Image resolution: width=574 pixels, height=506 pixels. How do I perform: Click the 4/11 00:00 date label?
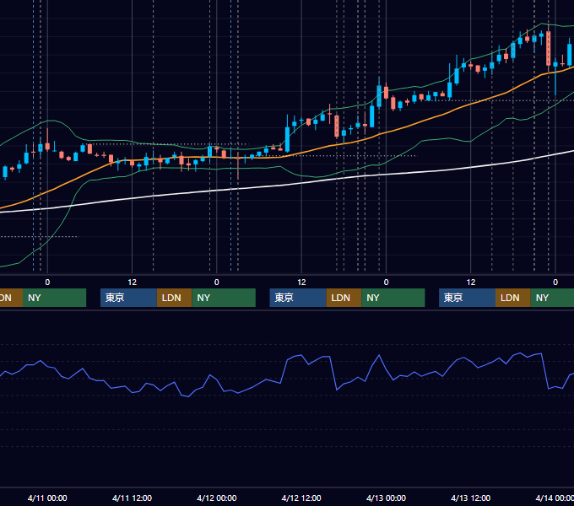(x=47, y=498)
